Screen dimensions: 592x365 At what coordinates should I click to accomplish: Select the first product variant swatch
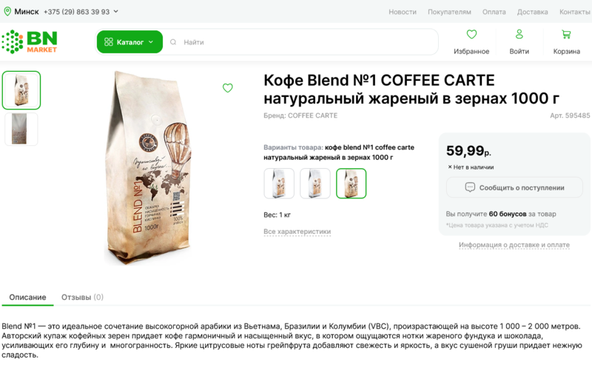click(x=279, y=184)
